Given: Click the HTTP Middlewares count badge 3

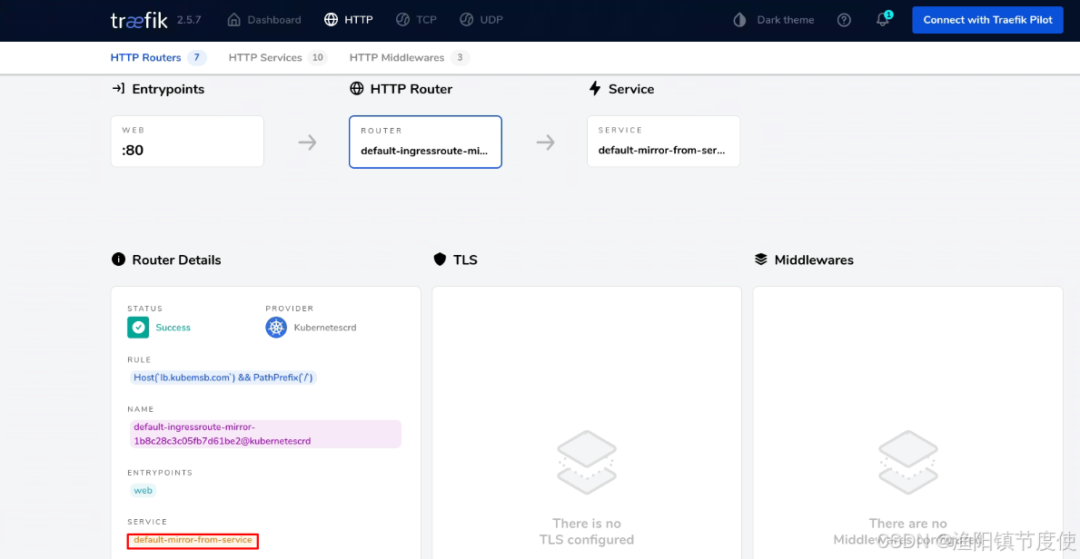Looking at the screenshot, I should (461, 58).
